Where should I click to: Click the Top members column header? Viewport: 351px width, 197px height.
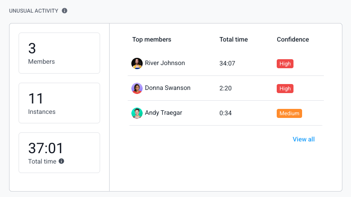coord(152,39)
